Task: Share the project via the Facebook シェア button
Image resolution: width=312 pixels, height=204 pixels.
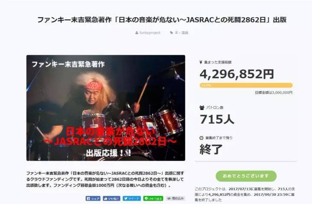Action: coord(93,198)
